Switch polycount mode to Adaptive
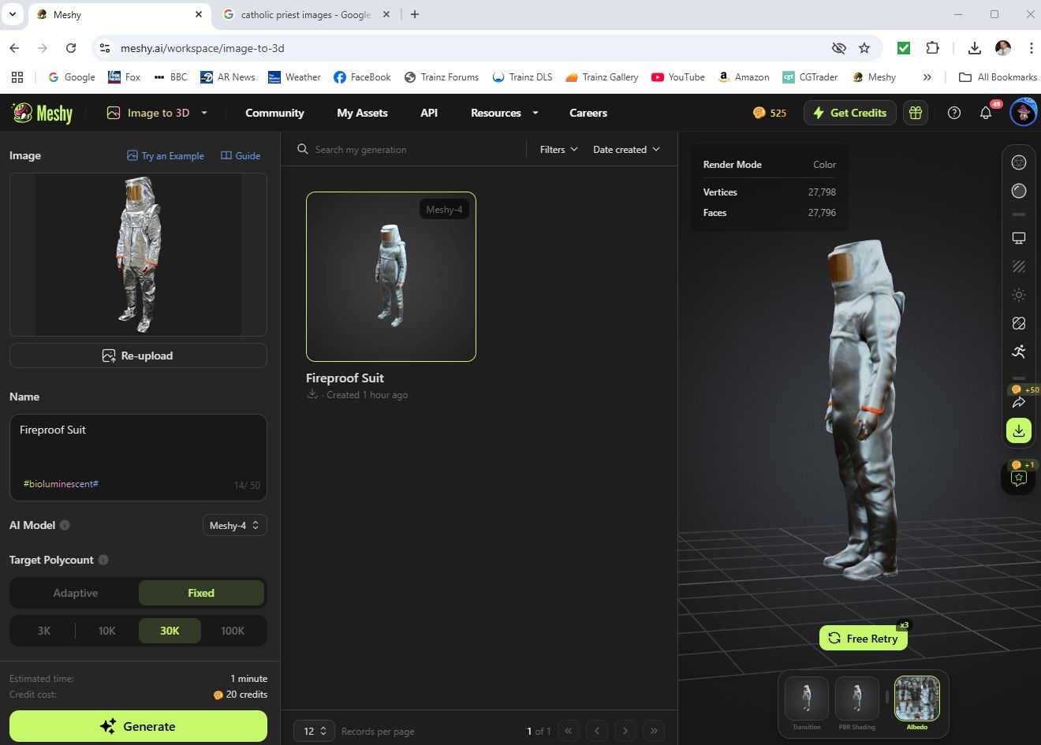This screenshot has width=1041, height=745. click(x=76, y=593)
